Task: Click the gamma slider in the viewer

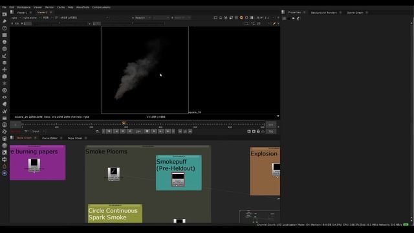Action: tap(133, 23)
